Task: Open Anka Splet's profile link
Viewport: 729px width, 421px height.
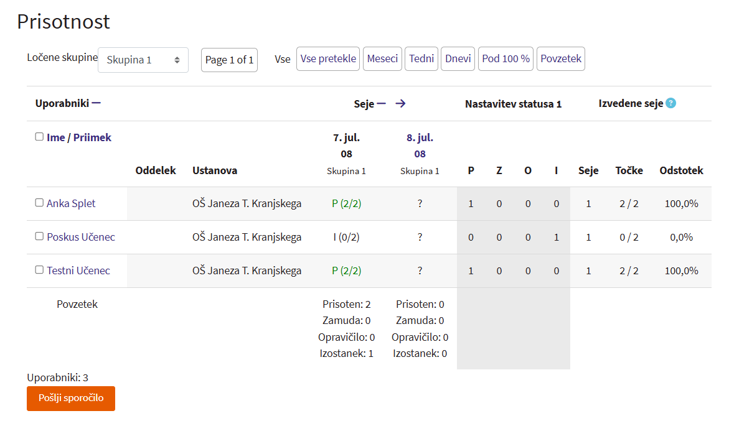Action: [71, 203]
